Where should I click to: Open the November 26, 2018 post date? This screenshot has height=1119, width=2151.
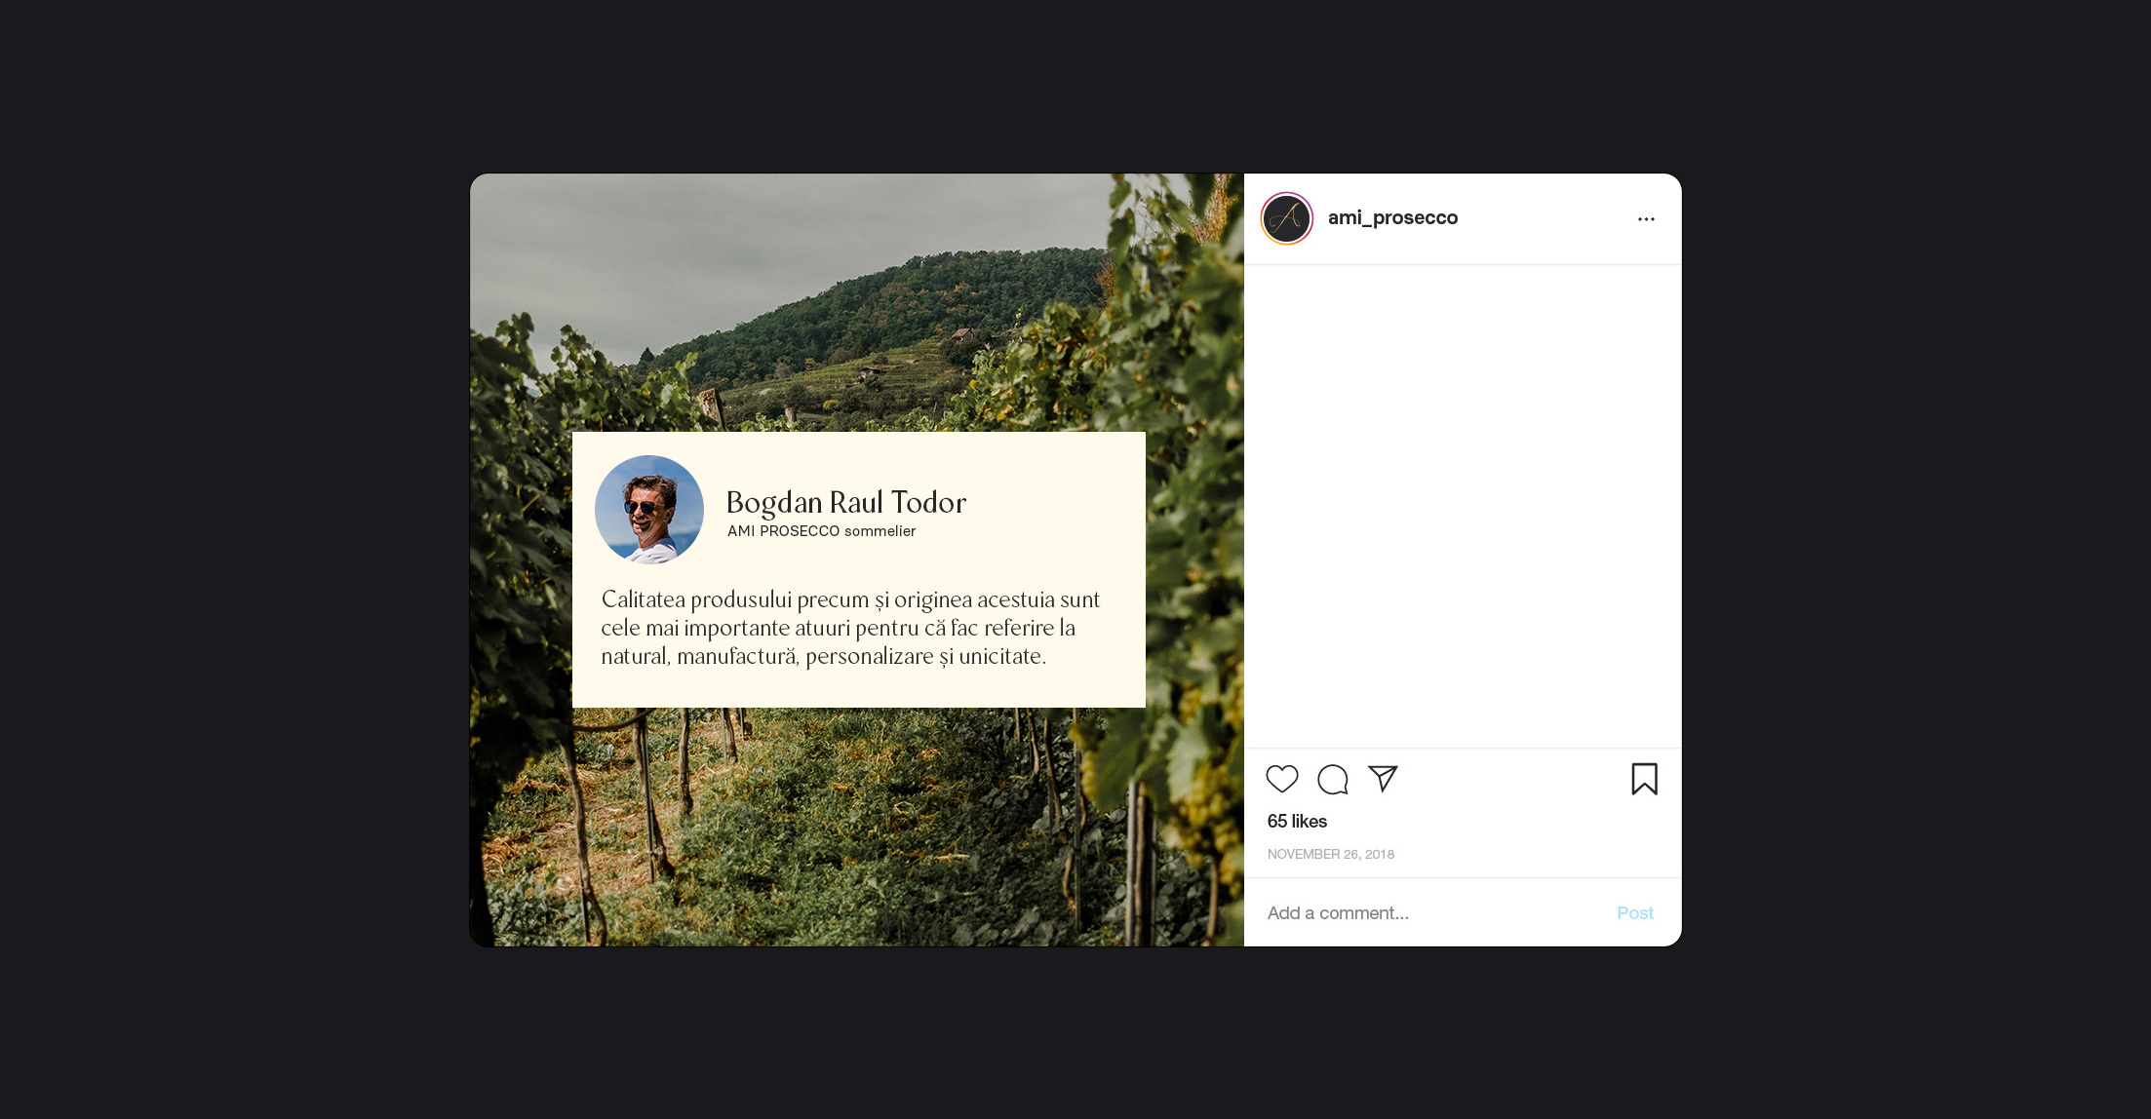pos(1331,854)
